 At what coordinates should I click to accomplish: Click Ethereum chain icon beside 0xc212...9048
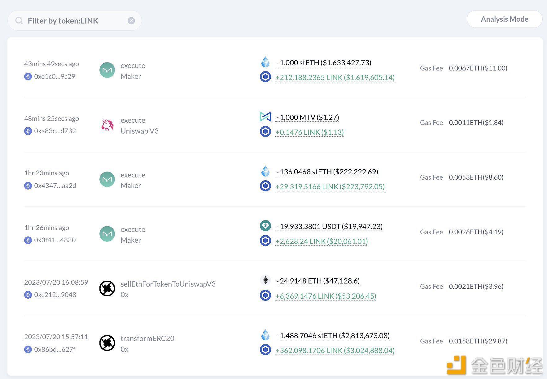pyautogui.click(x=28, y=295)
